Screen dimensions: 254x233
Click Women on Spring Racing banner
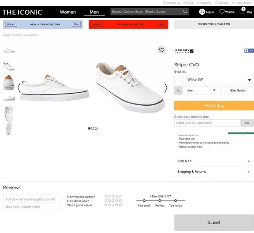click(11, 24)
